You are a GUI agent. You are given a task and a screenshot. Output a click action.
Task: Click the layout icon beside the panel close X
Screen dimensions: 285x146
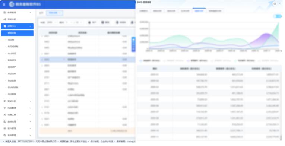pyautogui.click(x=275, y=4)
